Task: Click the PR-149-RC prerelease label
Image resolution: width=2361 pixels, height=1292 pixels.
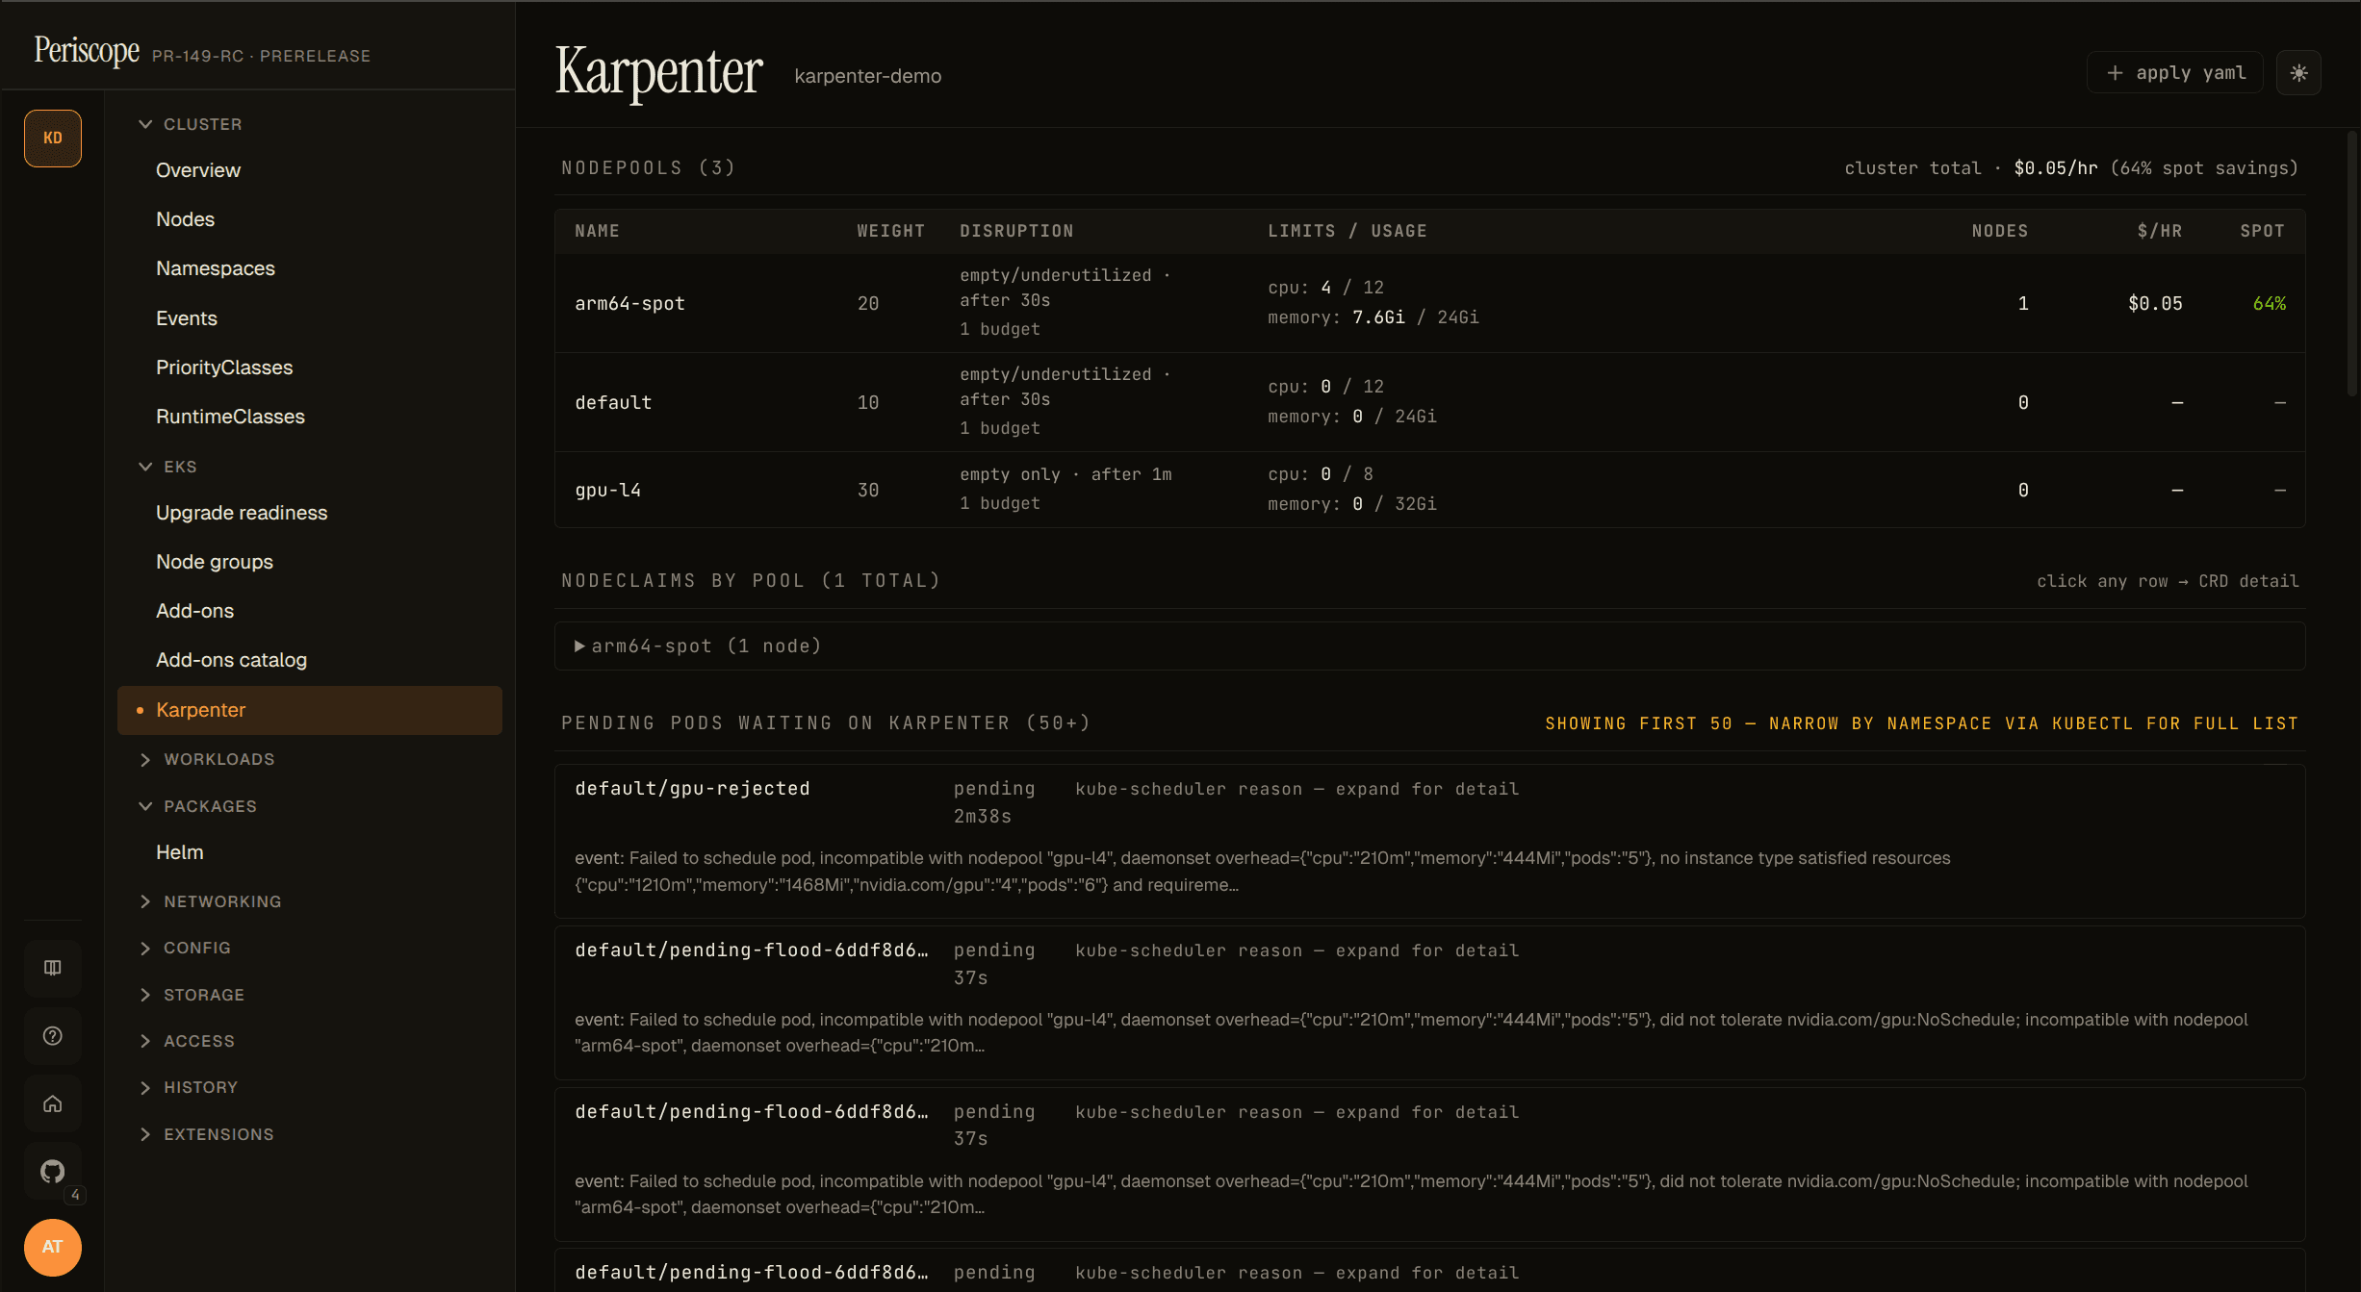Action: tap(261, 57)
